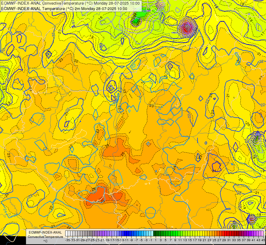Click the Temperature 2m title line at top

(64, 9)
